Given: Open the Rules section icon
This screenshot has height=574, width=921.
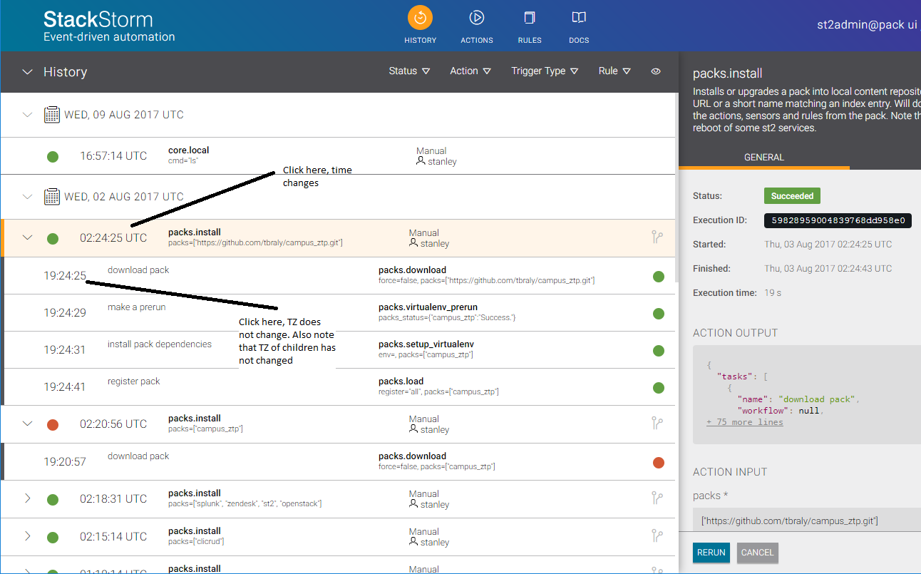Looking at the screenshot, I should 529,17.
